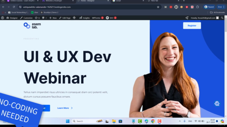The image size is (227, 127).
Task: Open the All Bookmarks folder
Action: pyautogui.click(x=217, y=13)
